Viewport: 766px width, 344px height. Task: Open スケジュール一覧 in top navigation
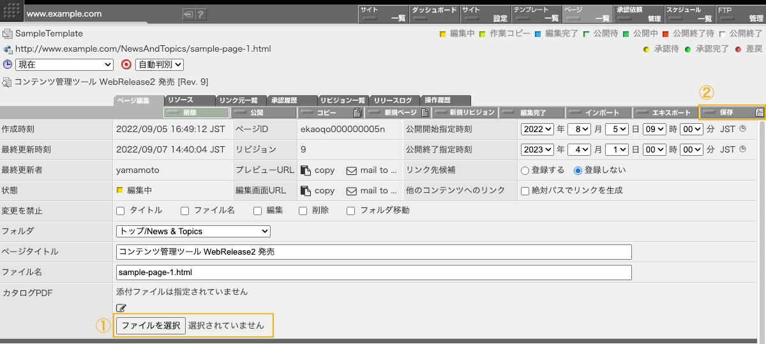coord(689,14)
